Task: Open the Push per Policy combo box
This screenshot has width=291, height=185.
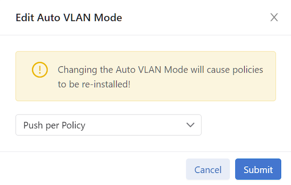Action: click(108, 125)
